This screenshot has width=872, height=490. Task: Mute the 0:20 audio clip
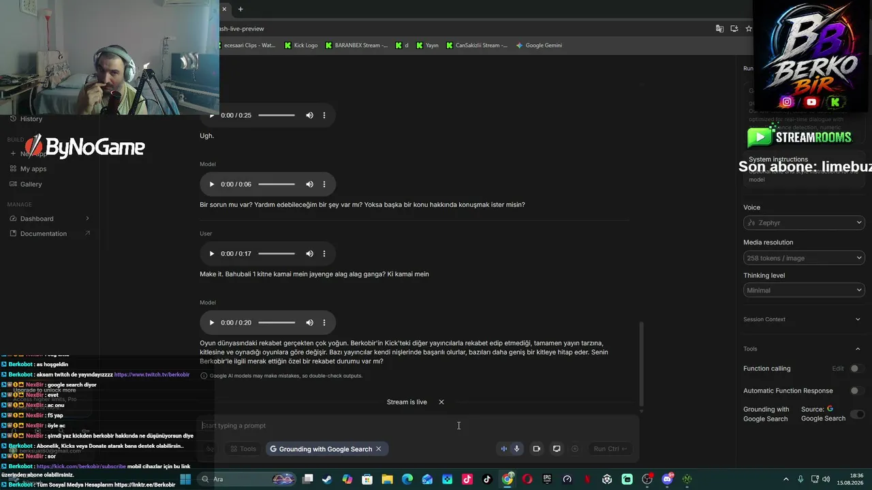coord(309,323)
